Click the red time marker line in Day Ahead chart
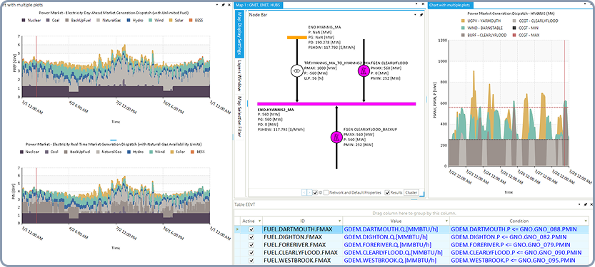This screenshot has width=595, height=267. 36,66
